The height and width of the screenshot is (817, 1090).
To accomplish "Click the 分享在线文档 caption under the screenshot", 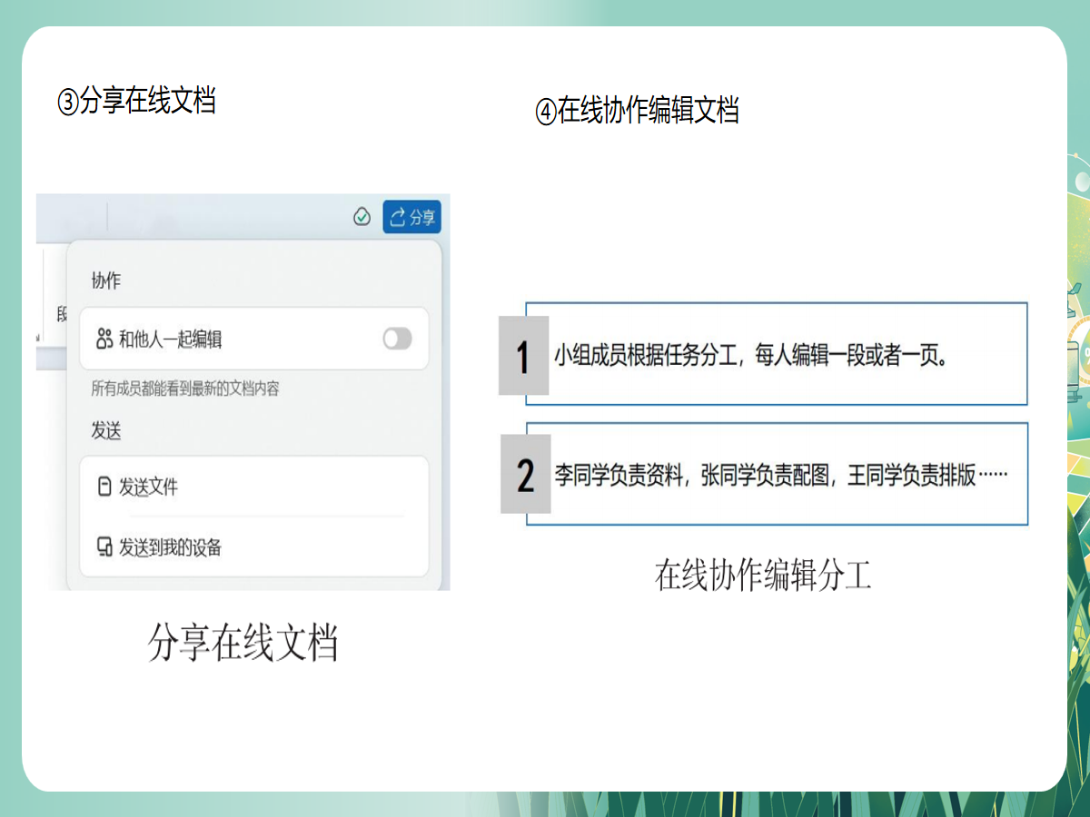I will click(243, 643).
